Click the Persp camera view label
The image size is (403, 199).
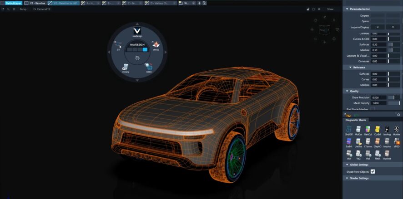23,9
